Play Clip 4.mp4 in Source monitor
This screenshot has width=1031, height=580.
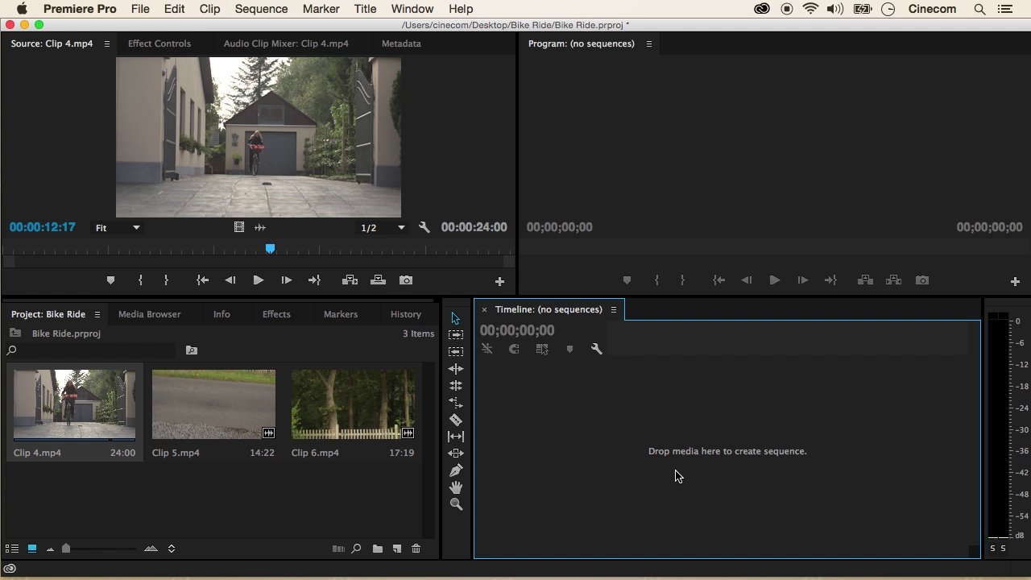258,280
